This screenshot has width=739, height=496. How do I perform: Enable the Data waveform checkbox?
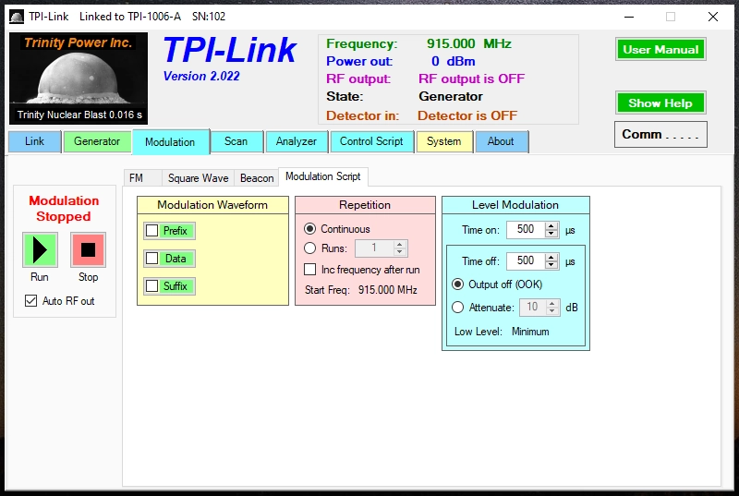(151, 258)
